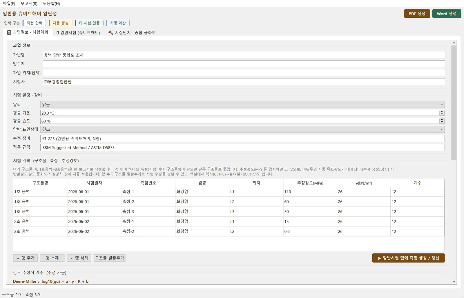Viewport: 464px width, 298px height.
Task: Select the 타 시험 연동 input mode
Action: (x=89, y=23)
